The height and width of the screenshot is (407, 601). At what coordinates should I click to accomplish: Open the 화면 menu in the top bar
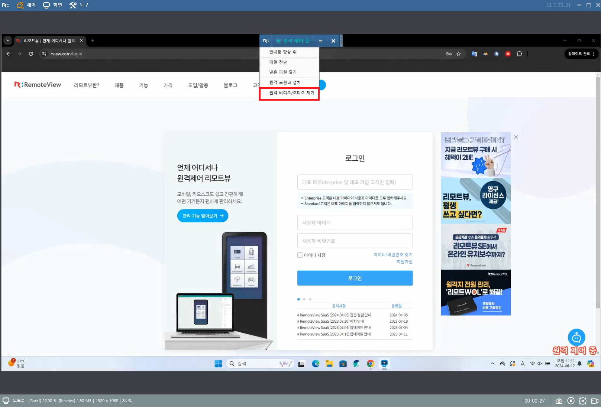(x=52, y=5)
